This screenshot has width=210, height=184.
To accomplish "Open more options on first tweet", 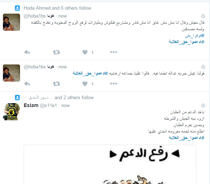I will point(114,52).
